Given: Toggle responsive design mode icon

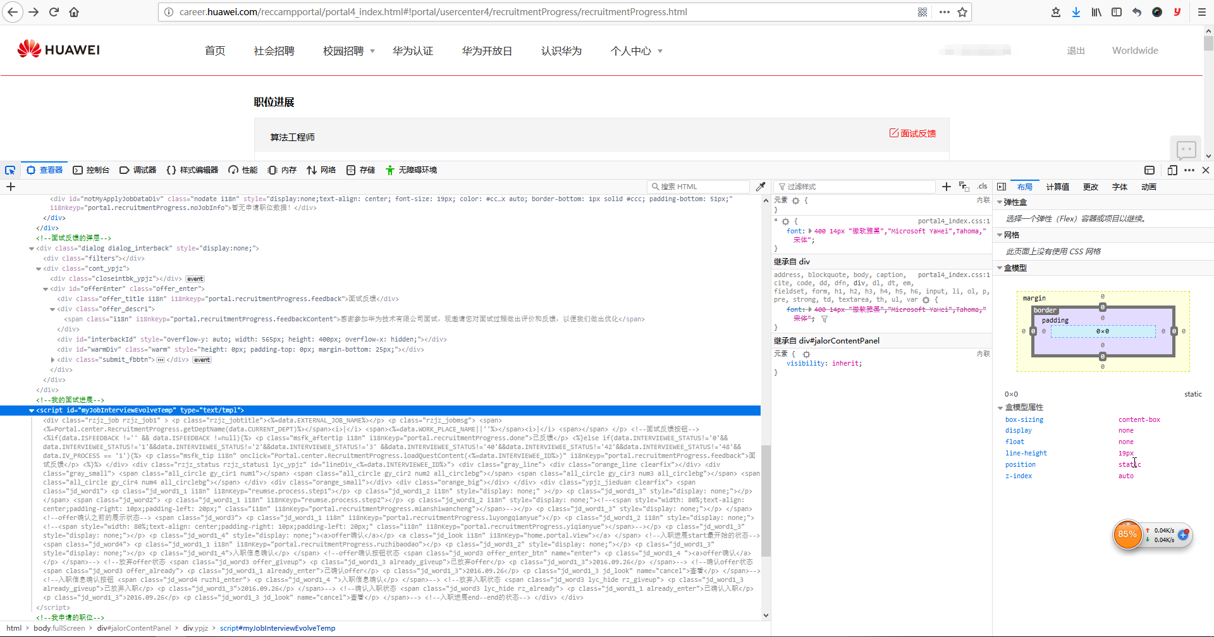Looking at the screenshot, I should (1172, 170).
